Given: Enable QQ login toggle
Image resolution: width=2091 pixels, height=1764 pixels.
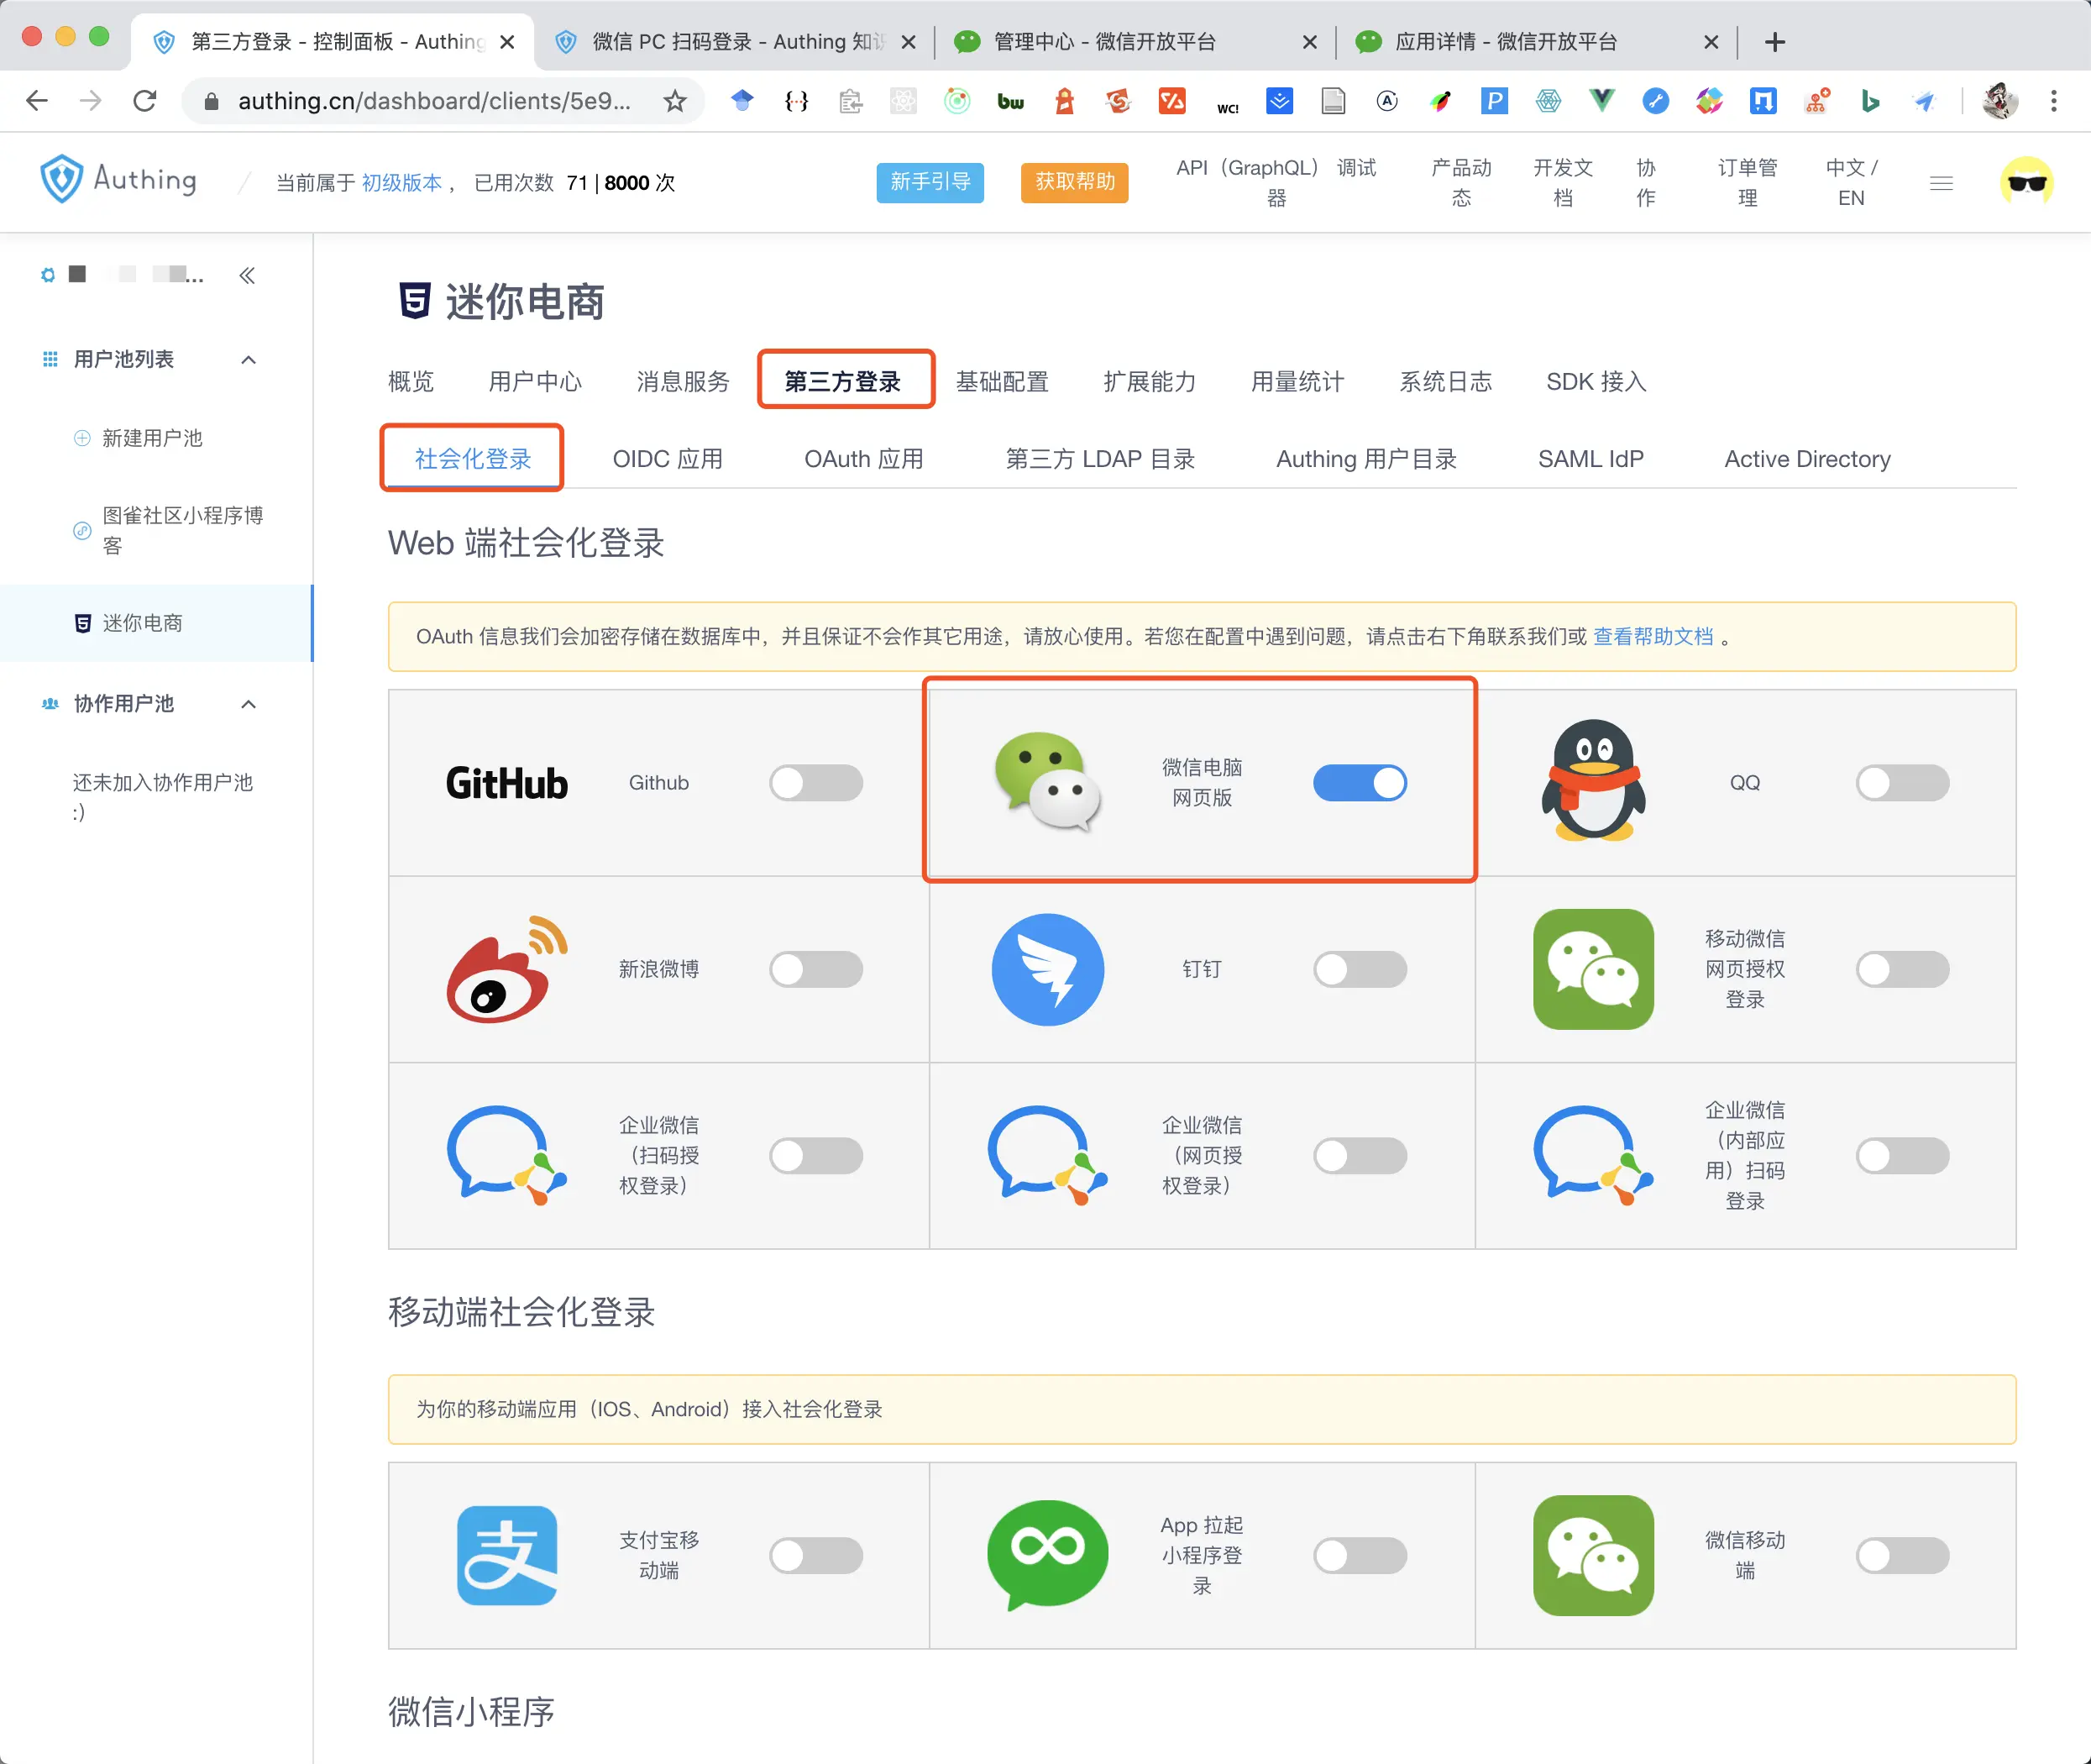Looking at the screenshot, I should (1902, 783).
